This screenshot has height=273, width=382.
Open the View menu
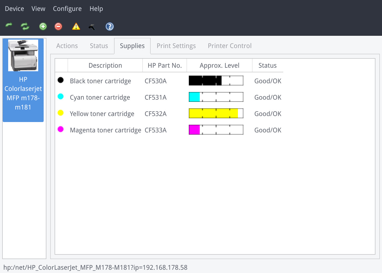[x=38, y=9]
